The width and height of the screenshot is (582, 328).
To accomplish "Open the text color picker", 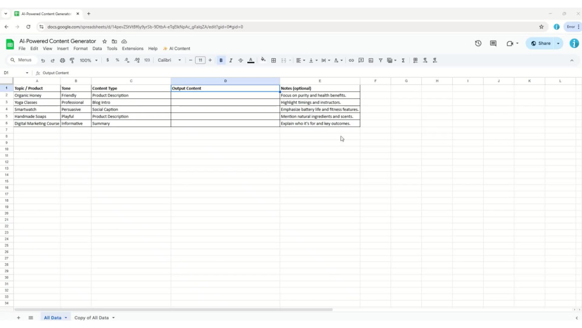I will point(250,60).
